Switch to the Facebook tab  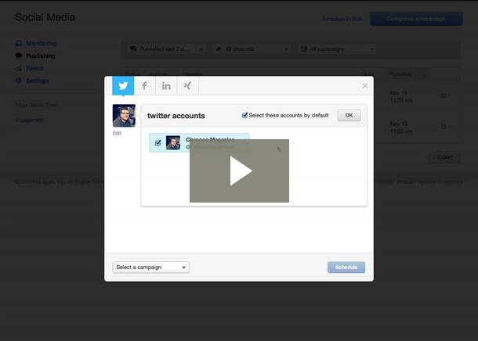(x=144, y=86)
